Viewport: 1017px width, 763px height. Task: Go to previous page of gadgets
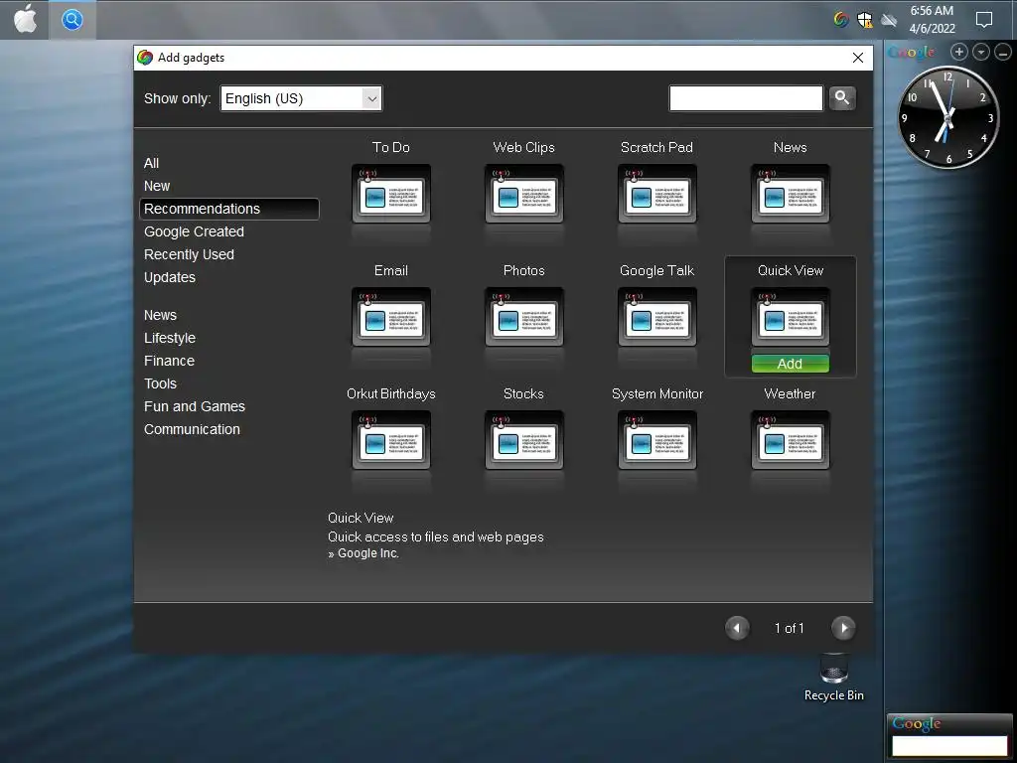tap(737, 628)
